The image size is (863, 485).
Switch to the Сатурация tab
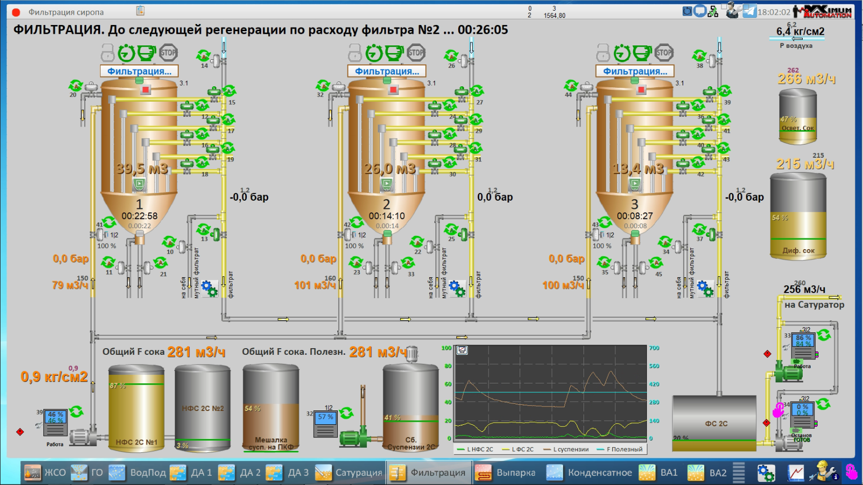click(349, 473)
